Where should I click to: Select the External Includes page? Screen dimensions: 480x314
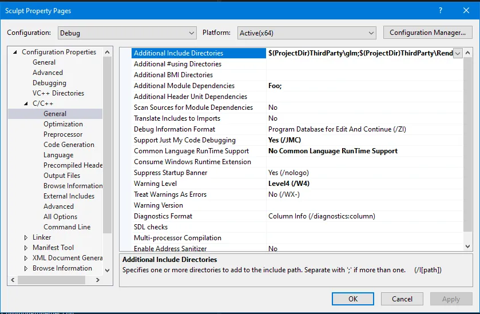click(x=69, y=196)
